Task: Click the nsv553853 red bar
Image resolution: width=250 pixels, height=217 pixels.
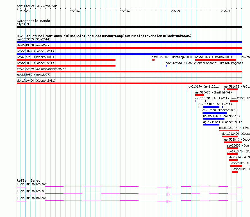Action: [x=235, y=172]
